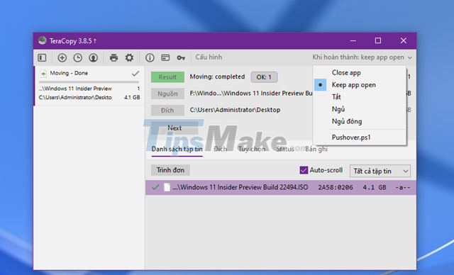Click the info circle icon
Screen dimensions: 454x275
(150, 58)
